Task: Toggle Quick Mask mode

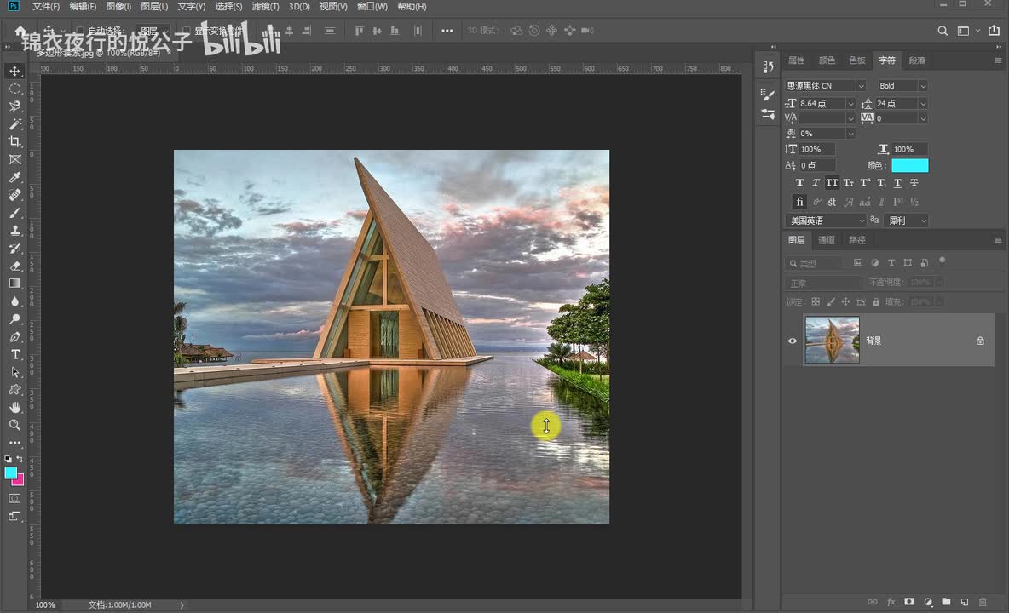Action: coord(14,499)
